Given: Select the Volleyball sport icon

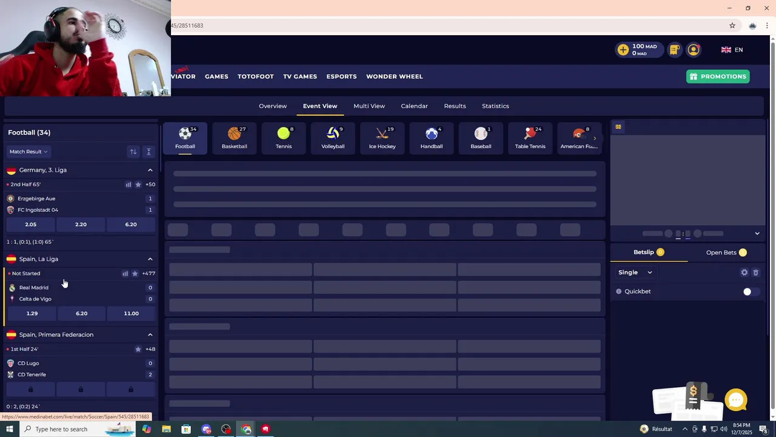Looking at the screenshot, I should (x=333, y=138).
